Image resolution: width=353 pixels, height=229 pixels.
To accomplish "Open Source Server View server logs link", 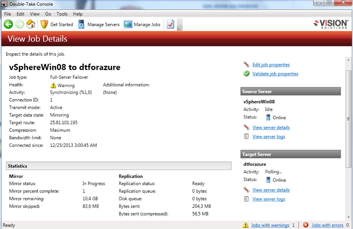I will coord(269,136).
